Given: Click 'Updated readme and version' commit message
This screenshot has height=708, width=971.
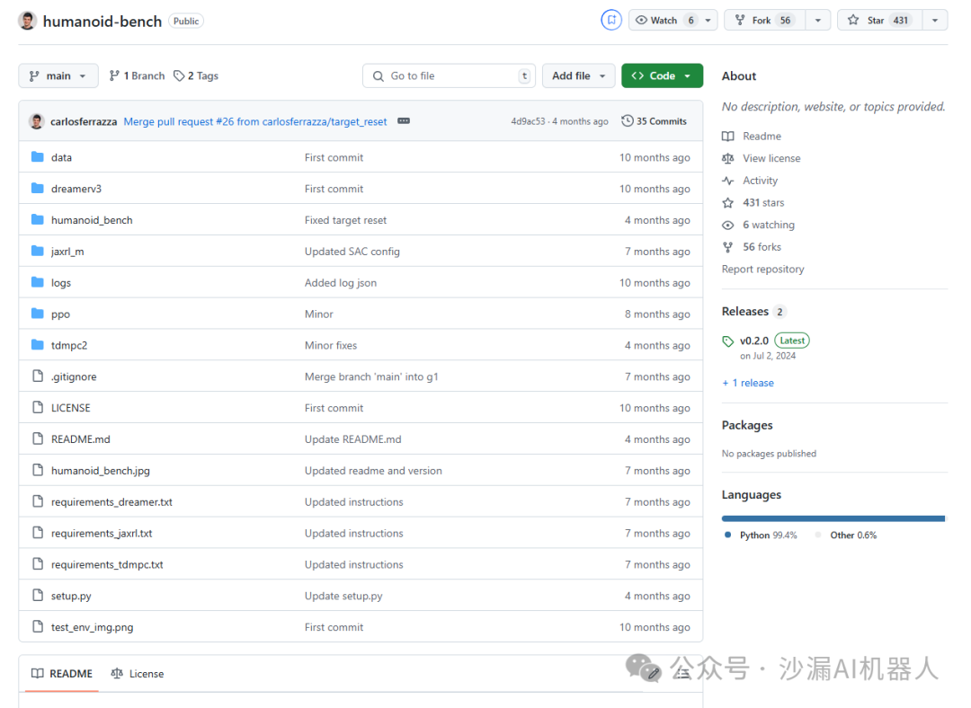Looking at the screenshot, I should click(x=373, y=470).
